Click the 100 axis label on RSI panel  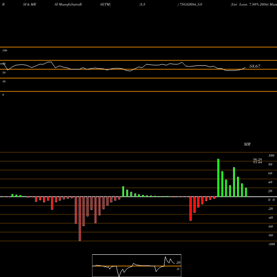click(x=5, y=50)
